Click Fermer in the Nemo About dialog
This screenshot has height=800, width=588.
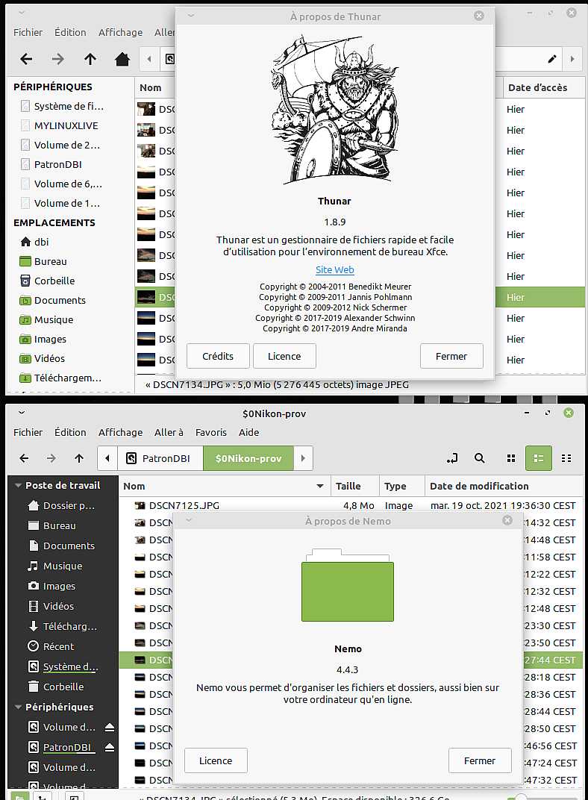479,760
